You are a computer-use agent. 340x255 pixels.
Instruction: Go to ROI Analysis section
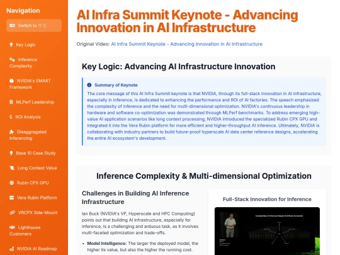click(x=34, y=117)
